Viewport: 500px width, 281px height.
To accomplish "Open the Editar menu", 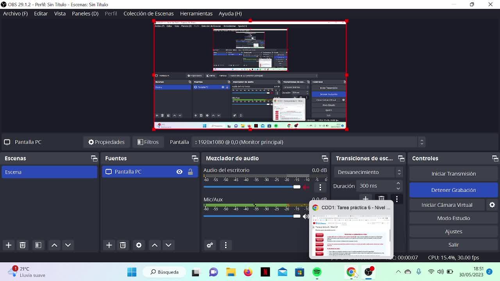I will click(x=41, y=13).
